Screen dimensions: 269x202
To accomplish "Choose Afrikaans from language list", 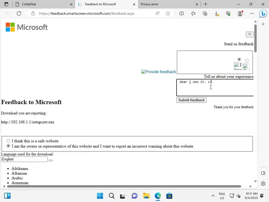I will point(20,169).
